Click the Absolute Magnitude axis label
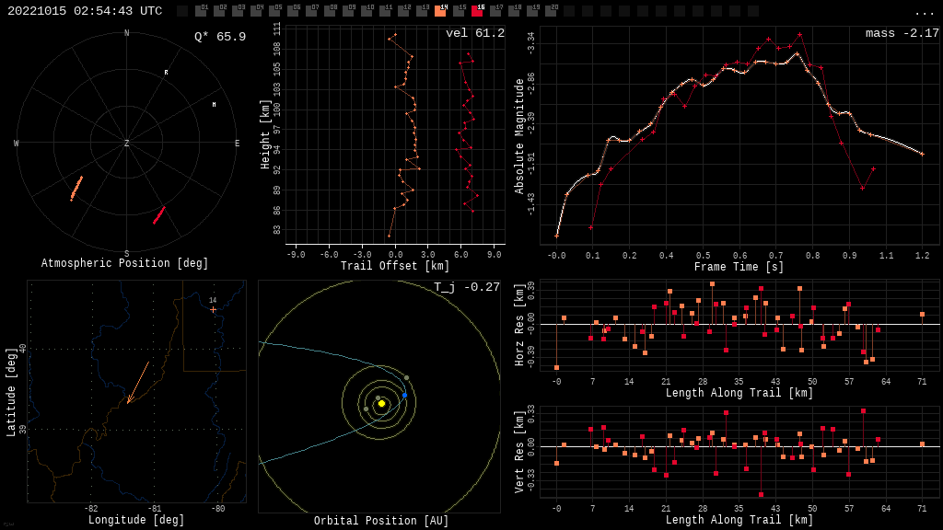Viewport: 943px width, 530px height. [519, 136]
